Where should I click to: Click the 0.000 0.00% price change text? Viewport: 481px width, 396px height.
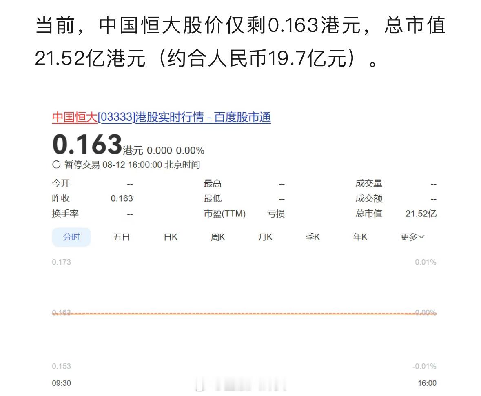click(x=175, y=150)
